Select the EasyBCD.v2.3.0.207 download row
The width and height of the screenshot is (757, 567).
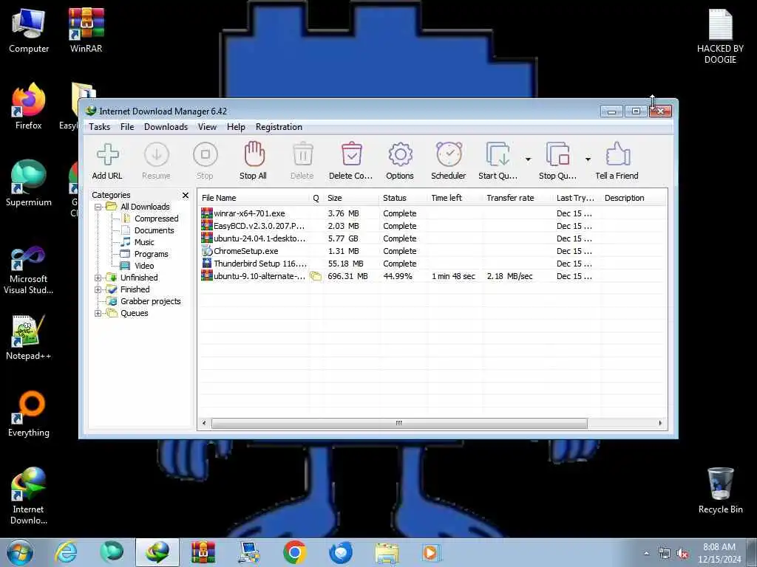432,226
